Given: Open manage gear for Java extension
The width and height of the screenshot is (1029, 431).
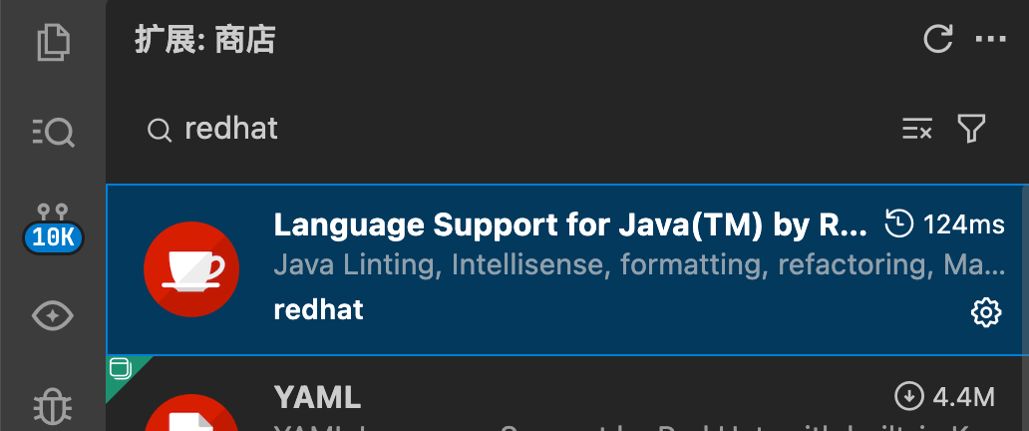Looking at the screenshot, I should pyautogui.click(x=985, y=313).
